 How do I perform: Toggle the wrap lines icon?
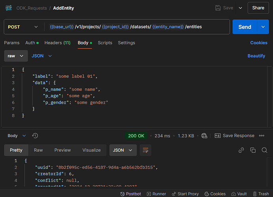coord(145,150)
